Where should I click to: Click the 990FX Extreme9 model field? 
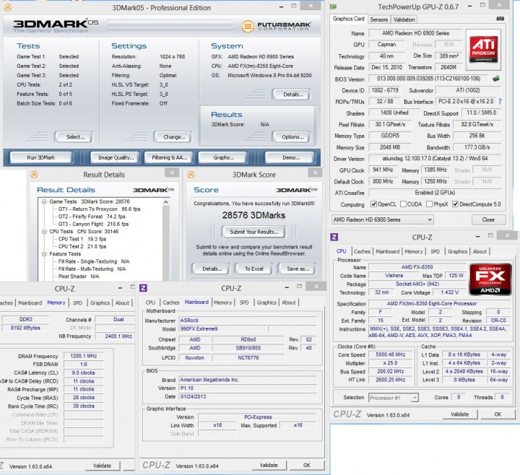point(222,329)
